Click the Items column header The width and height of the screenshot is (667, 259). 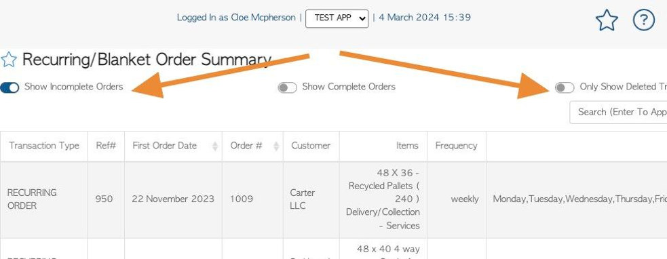383,146
